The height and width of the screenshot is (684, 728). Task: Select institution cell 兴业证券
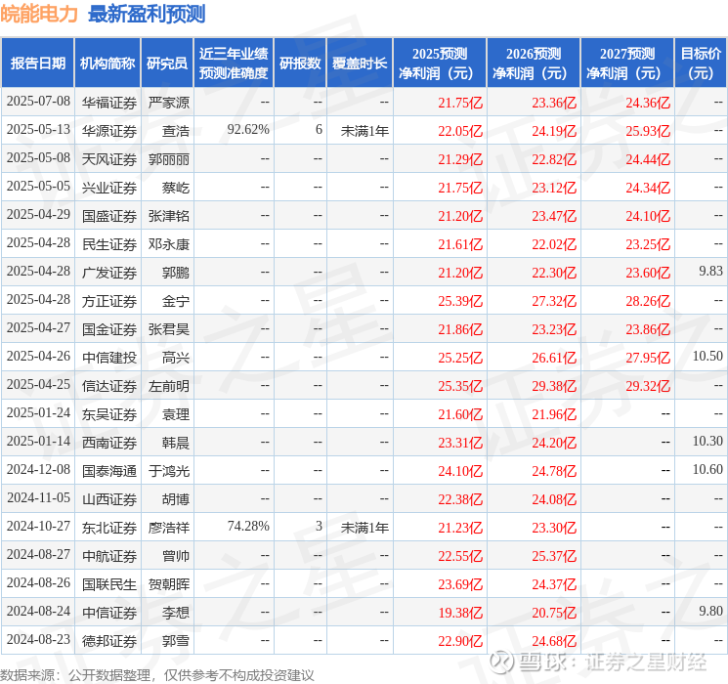pos(109,188)
